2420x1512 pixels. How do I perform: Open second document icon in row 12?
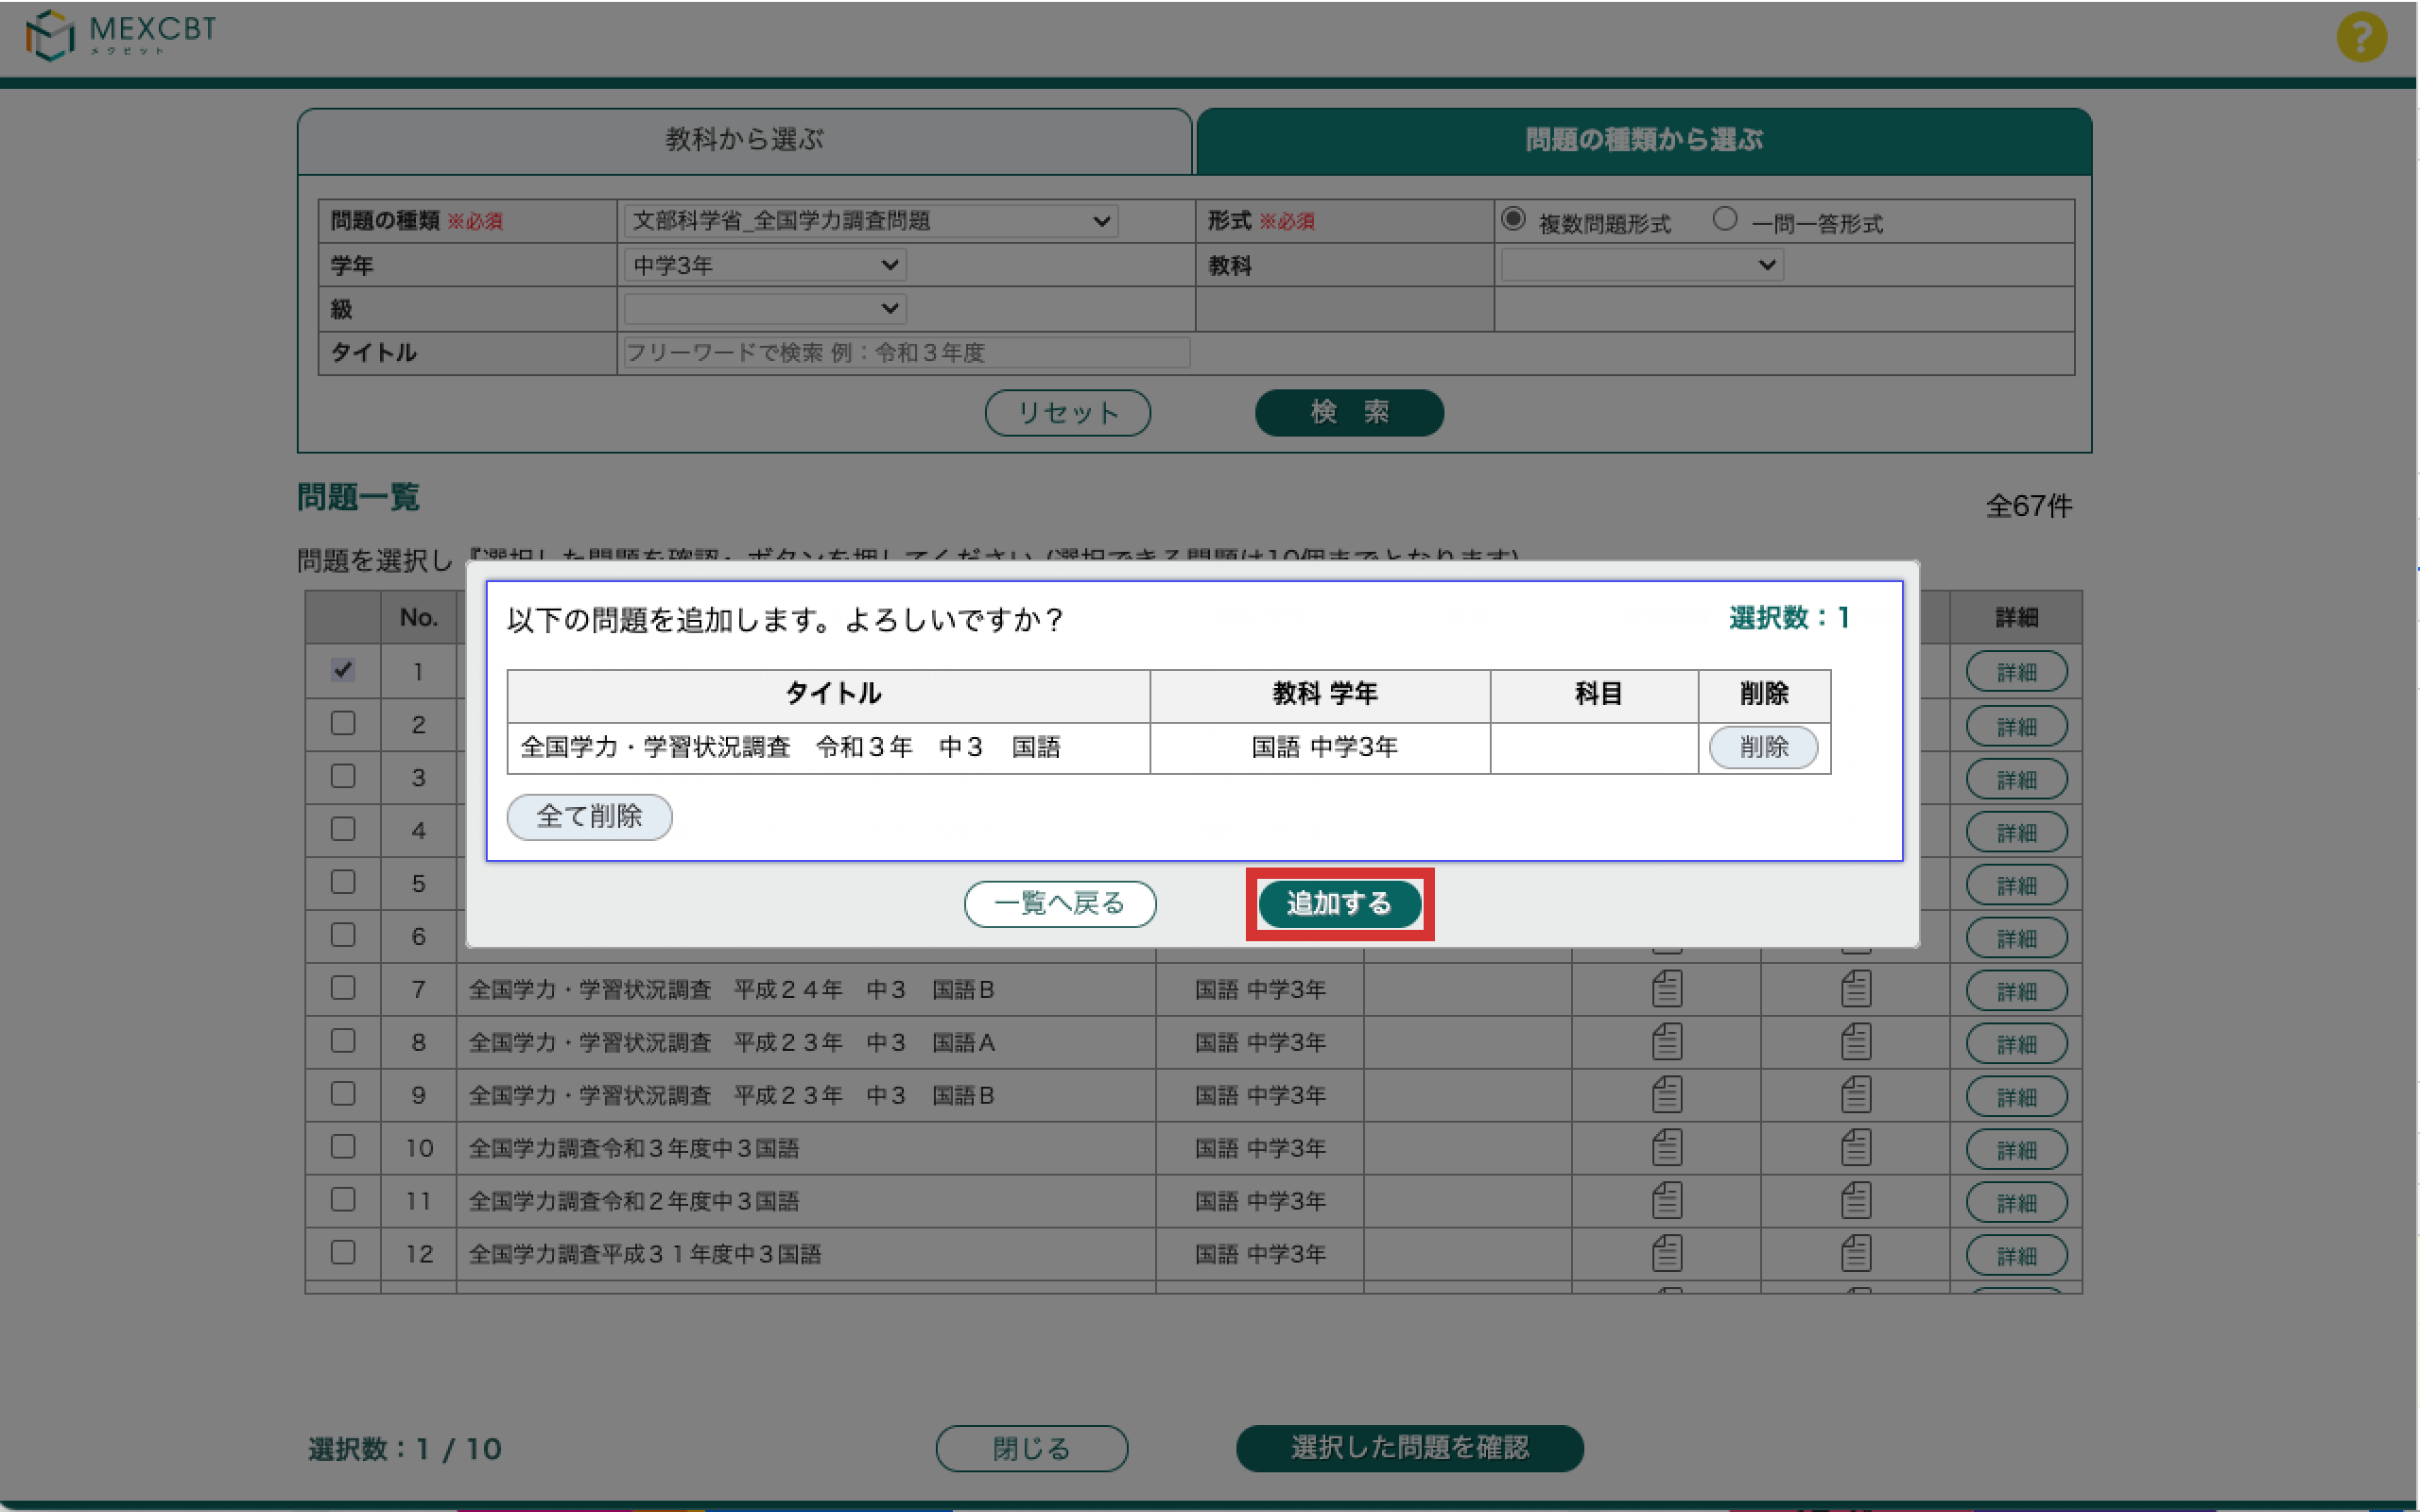pos(1855,1254)
